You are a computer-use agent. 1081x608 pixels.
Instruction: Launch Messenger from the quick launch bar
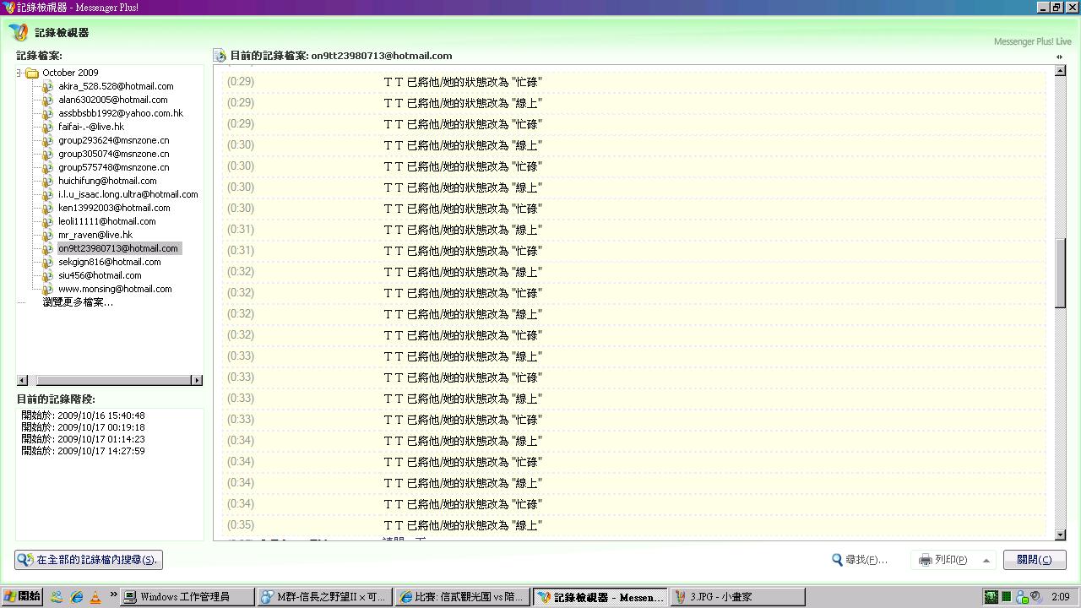pos(57,597)
